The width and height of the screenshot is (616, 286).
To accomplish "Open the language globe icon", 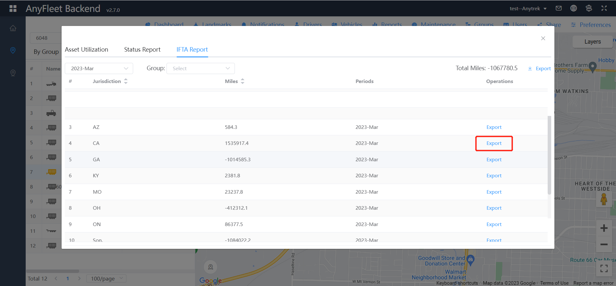I will (573, 8).
